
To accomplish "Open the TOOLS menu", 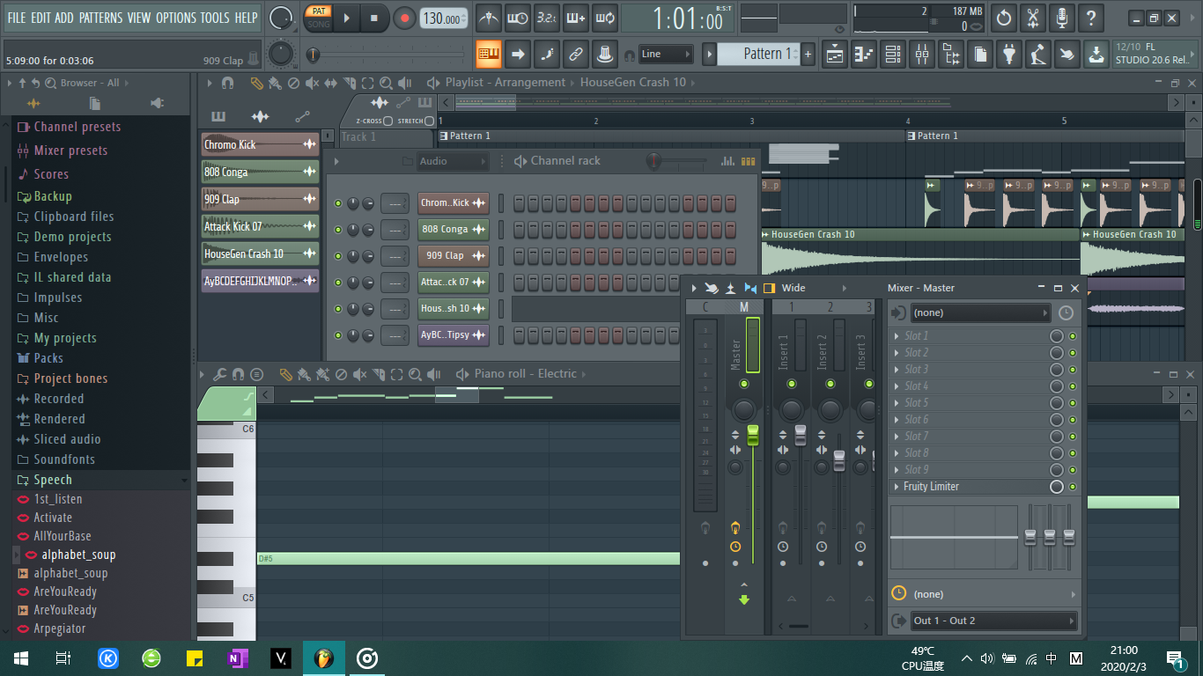I will coord(214,18).
